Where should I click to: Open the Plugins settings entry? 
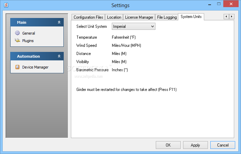tap(28, 41)
